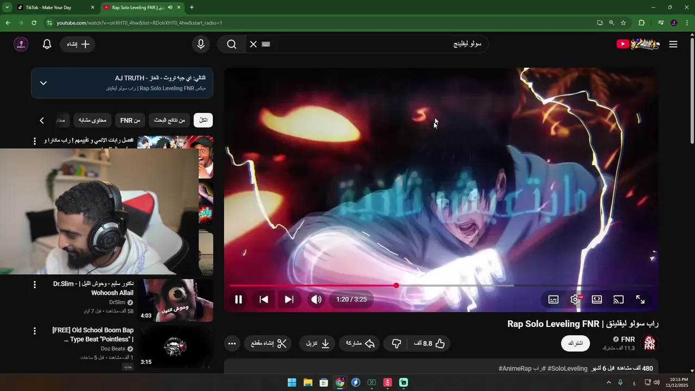Clear search text with X icon

pos(253,44)
